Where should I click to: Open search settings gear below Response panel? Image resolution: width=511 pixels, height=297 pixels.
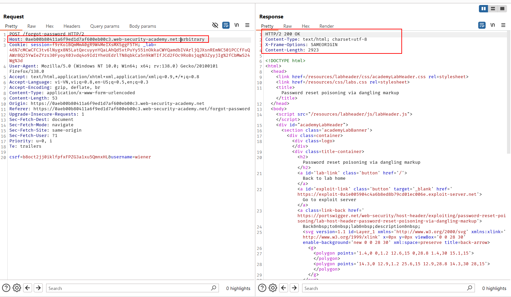coord(273,288)
